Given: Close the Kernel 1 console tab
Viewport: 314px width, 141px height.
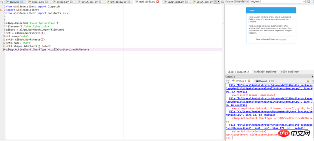Looking at the screenshot, I should coord(272,81).
